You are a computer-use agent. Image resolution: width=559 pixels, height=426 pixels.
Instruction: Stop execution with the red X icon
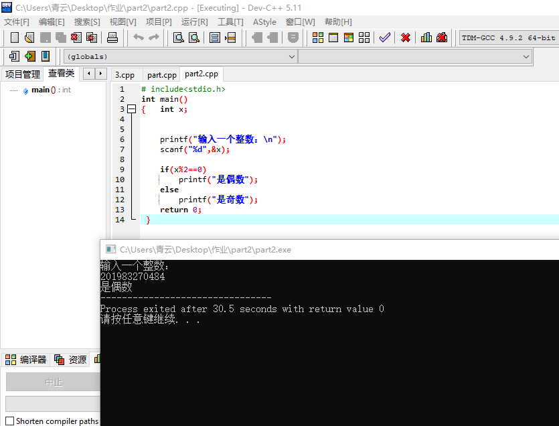(x=406, y=38)
